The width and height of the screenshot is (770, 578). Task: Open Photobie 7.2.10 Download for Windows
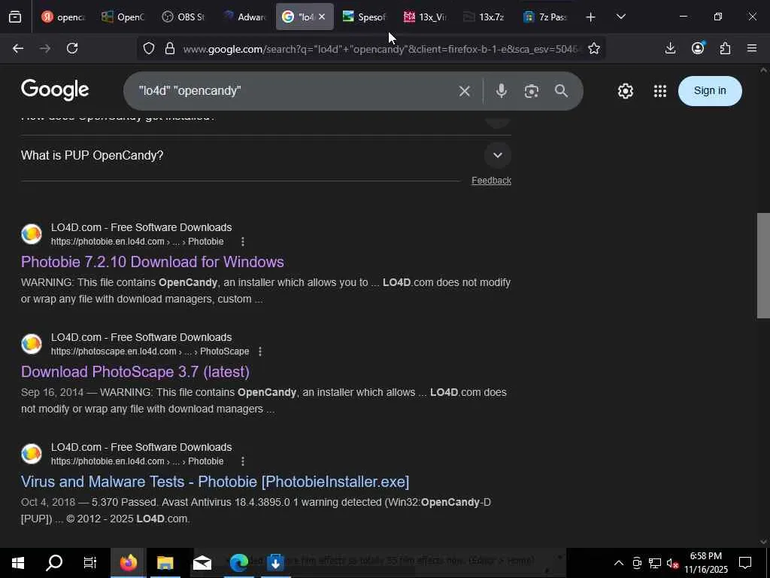(x=152, y=262)
